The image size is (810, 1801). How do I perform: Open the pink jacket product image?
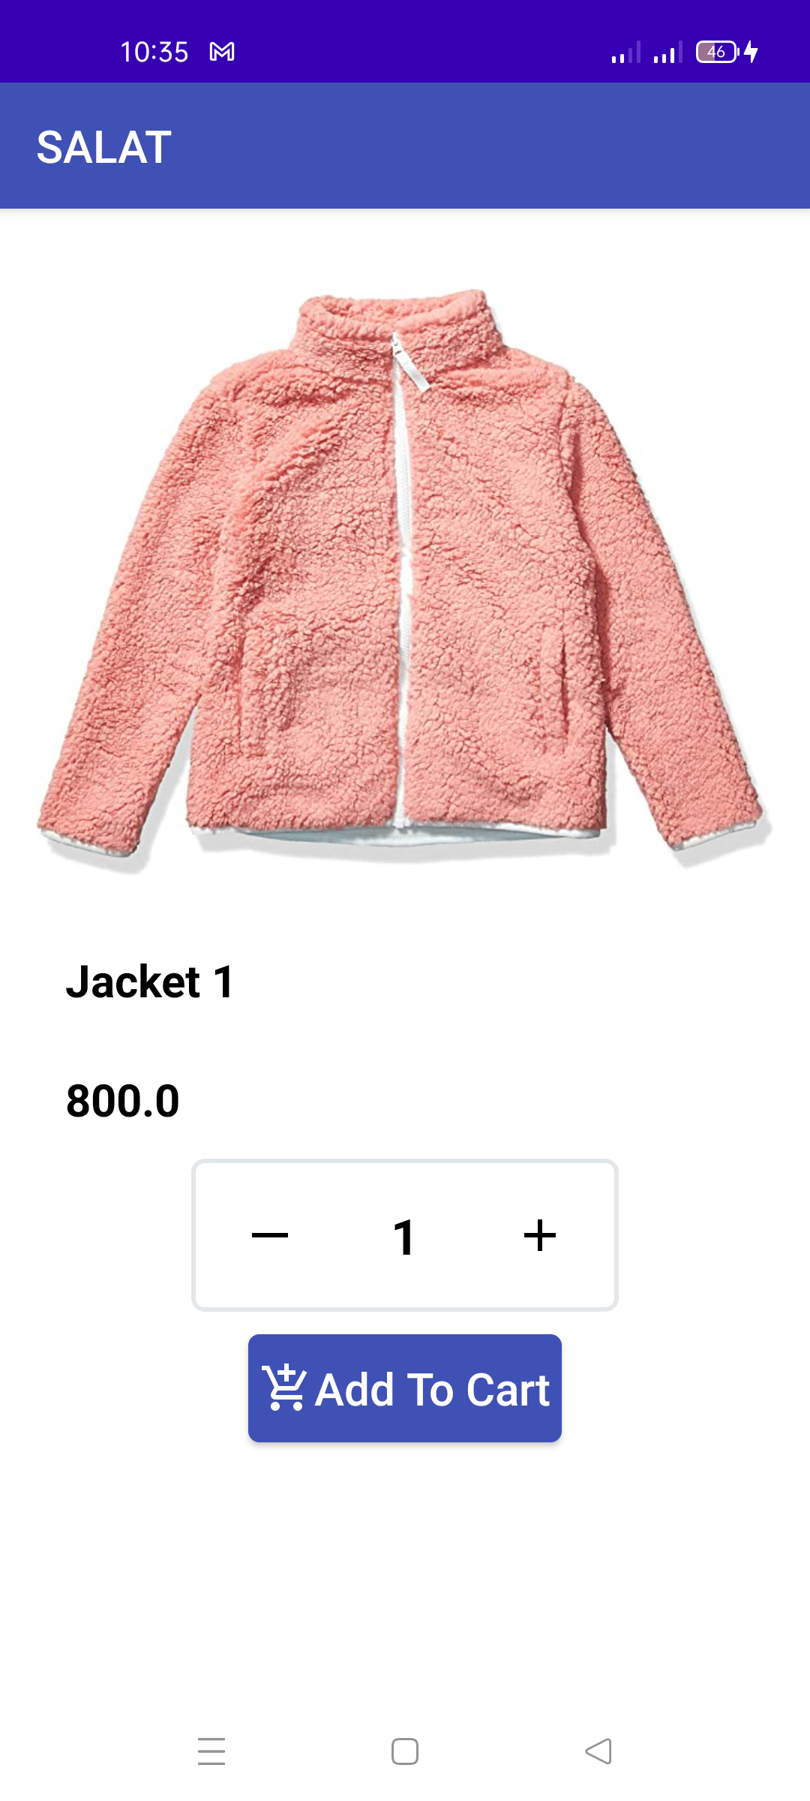[x=405, y=578]
